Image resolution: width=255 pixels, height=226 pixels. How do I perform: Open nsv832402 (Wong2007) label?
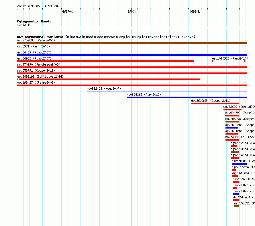tap(104, 89)
